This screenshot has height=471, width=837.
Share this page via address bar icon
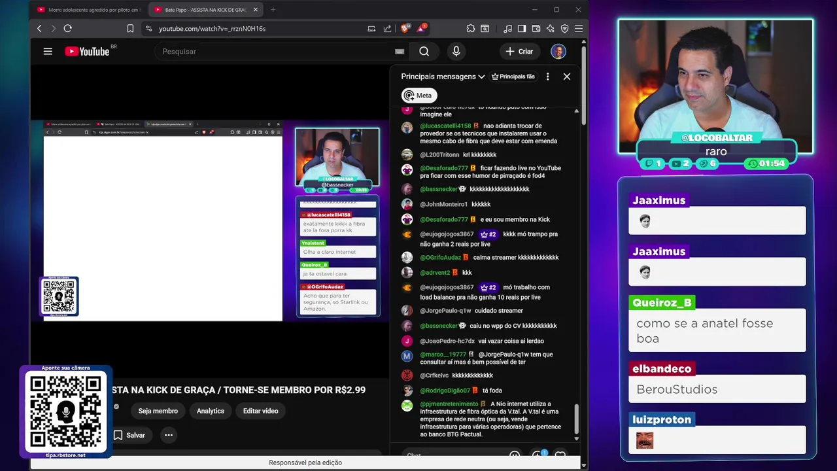pyautogui.click(x=387, y=29)
